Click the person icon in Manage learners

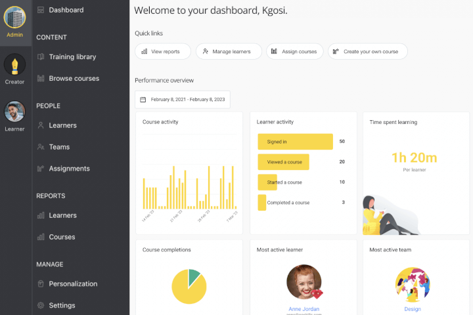click(206, 52)
